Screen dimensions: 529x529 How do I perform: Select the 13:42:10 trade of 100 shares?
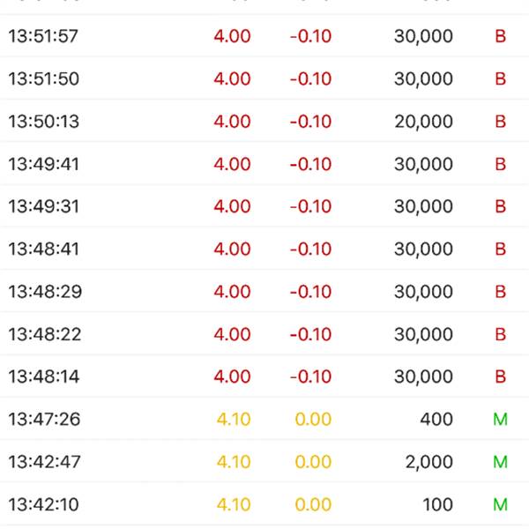click(264, 504)
